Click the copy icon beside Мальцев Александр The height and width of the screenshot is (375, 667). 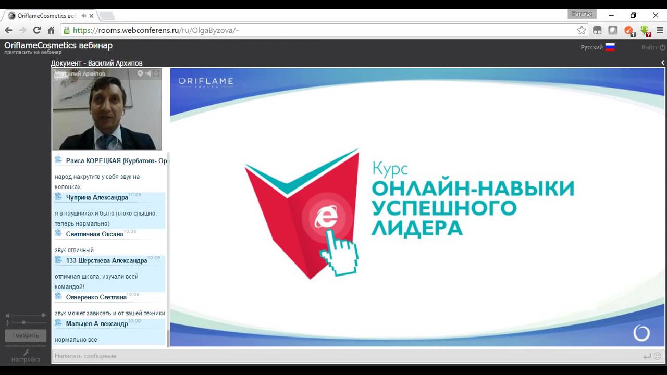click(58, 323)
